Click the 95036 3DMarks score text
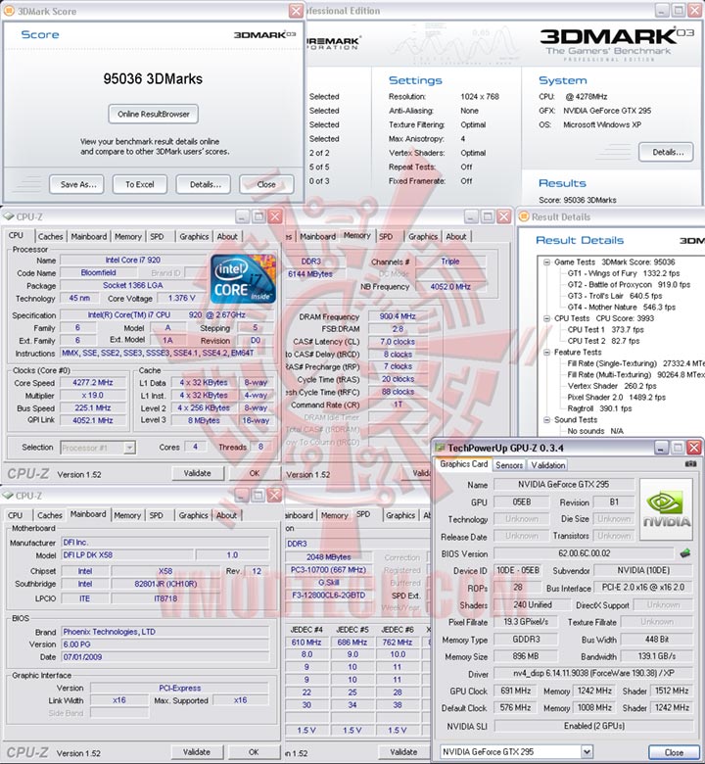This screenshot has height=764, width=705. coord(153,79)
